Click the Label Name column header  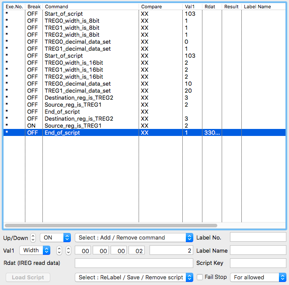(264, 7)
